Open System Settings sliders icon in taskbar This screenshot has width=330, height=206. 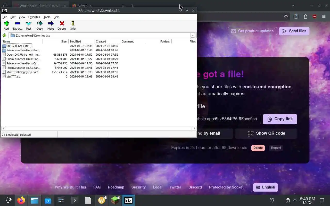(61, 200)
